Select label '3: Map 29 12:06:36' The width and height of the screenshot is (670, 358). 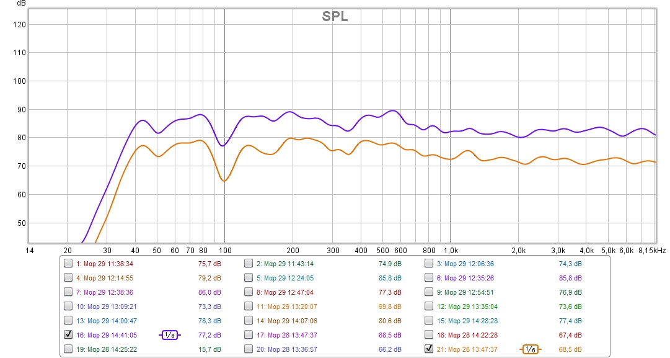(x=465, y=264)
